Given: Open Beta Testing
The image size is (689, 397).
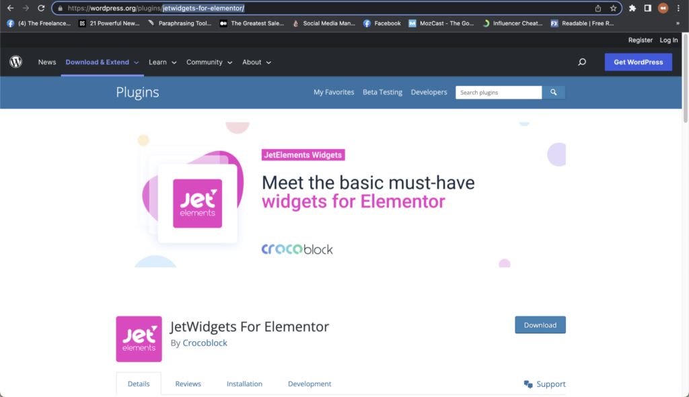Looking at the screenshot, I should (382, 92).
